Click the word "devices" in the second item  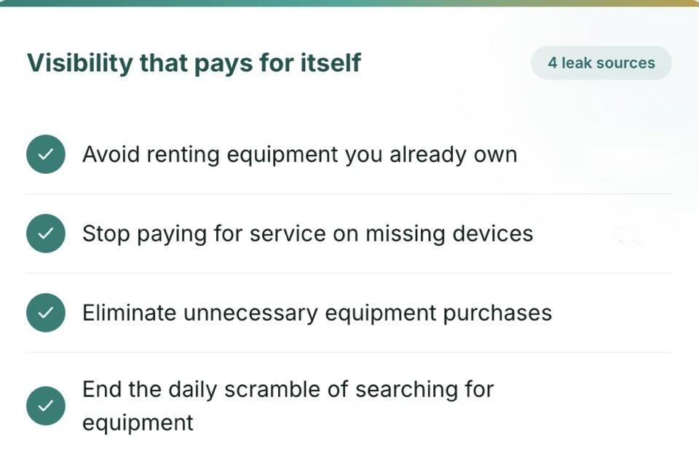(493, 233)
